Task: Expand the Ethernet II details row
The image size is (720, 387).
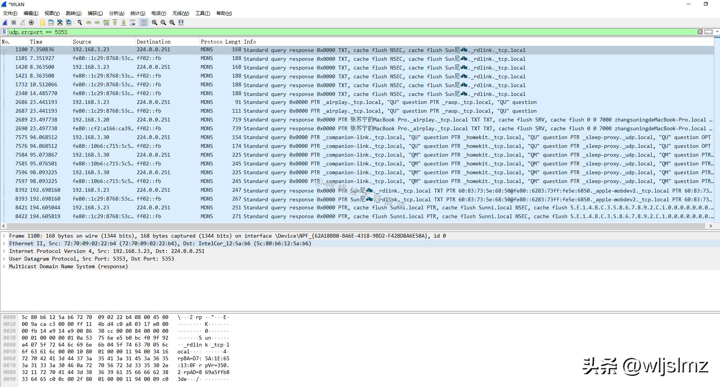Action: [4, 243]
